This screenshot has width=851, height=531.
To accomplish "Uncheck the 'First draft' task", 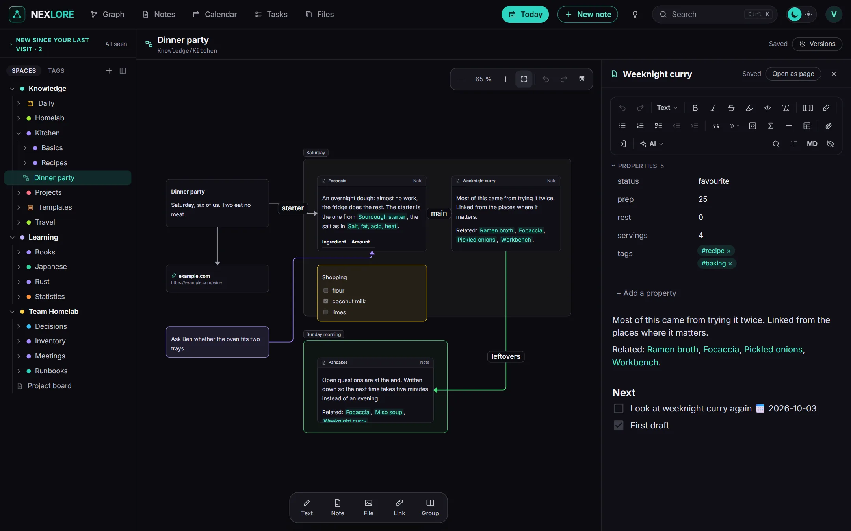I will pos(619,426).
